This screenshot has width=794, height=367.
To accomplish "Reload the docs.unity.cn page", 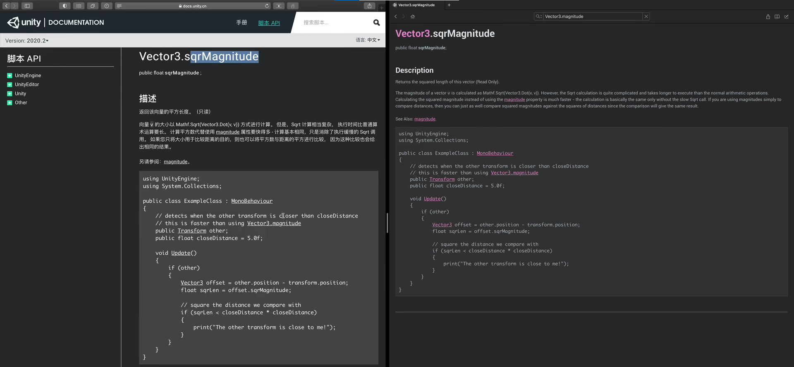I will [x=267, y=6].
